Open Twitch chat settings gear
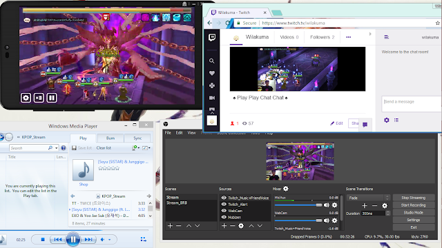The width and height of the screenshot is (442, 248). click(x=387, y=120)
